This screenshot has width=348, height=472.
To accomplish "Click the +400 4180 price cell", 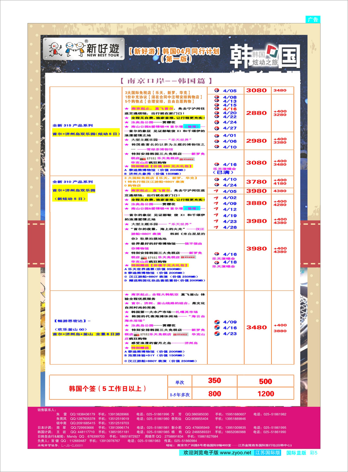I will pos(280,181).
